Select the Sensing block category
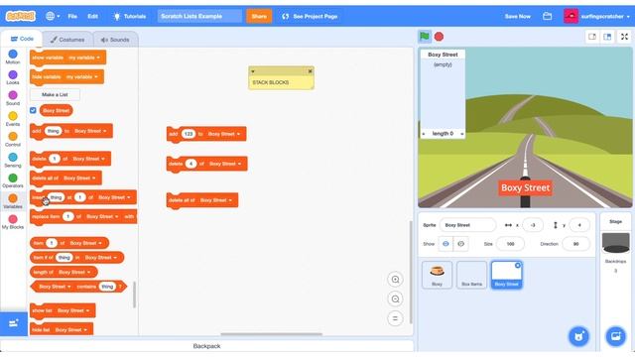The width and height of the screenshot is (635, 357). (13, 161)
